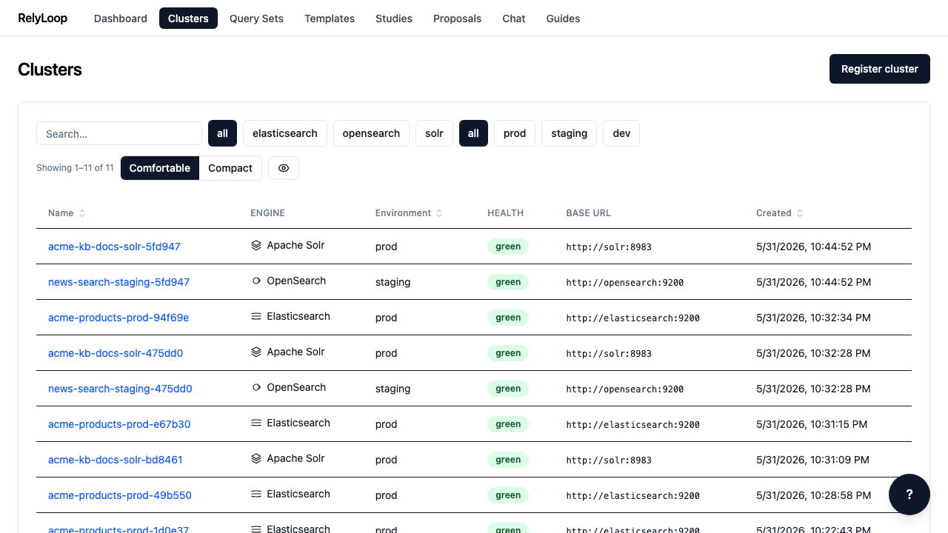Click green health badge for news-search-staging-475dd0
This screenshot has width=948, height=533.
coord(508,389)
